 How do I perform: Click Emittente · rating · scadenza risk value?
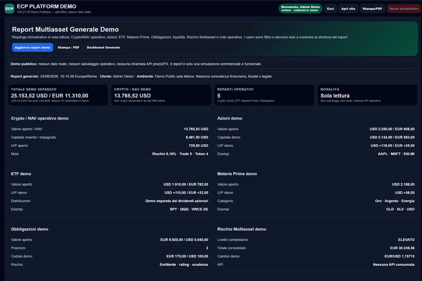pyautogui.click(x=184, y=265)
